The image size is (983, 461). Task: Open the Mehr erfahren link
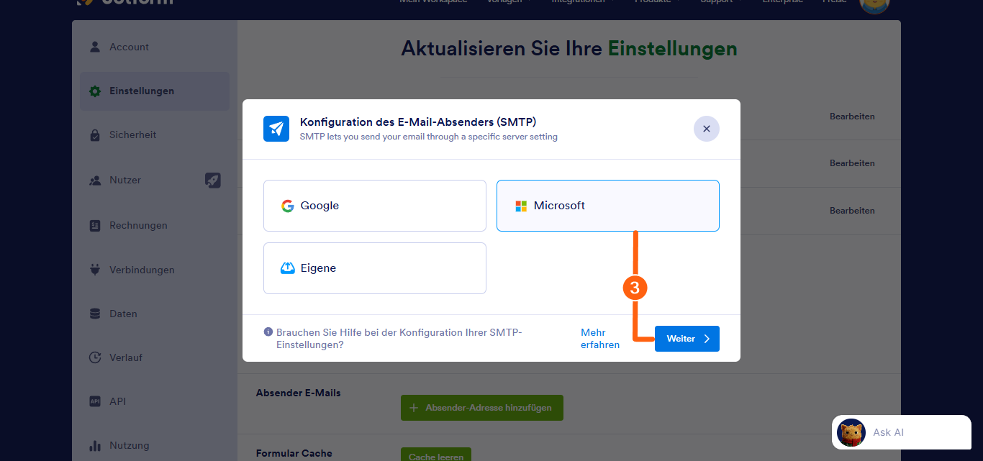point(599,338)
